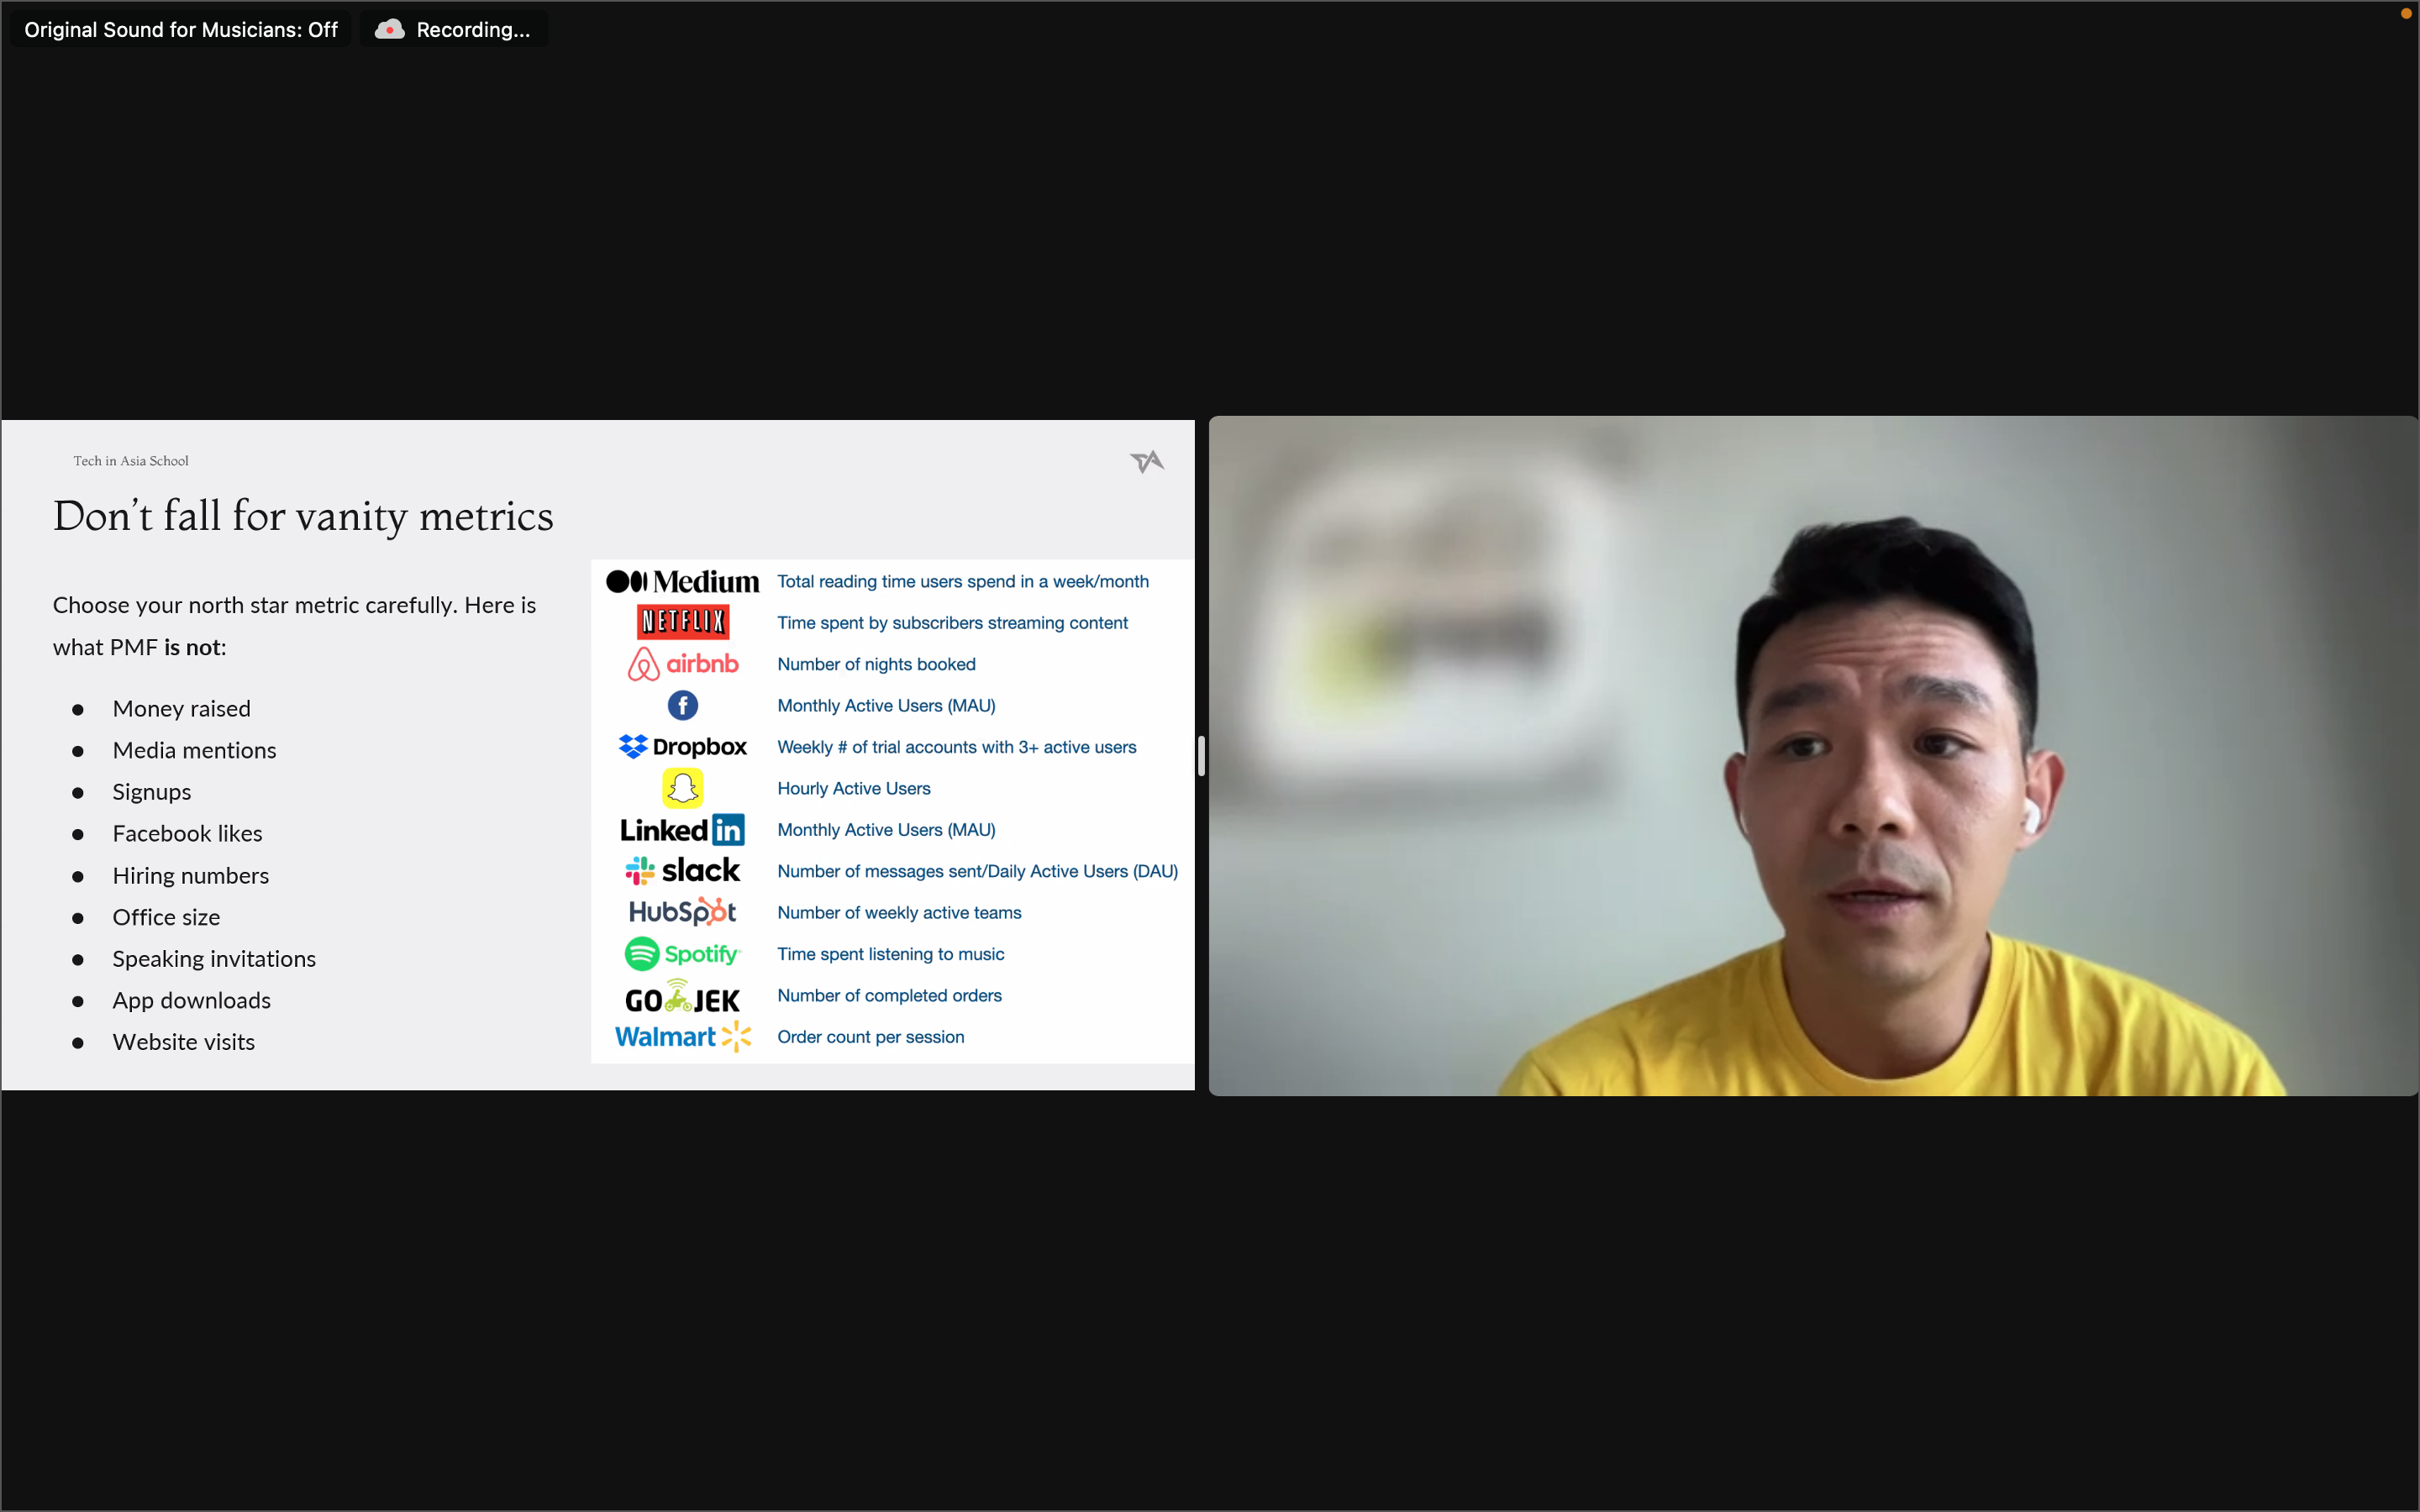Click the LinkedIn logo on the slide
This screenshot has height=1512, width=2420.
pos(683,830)
